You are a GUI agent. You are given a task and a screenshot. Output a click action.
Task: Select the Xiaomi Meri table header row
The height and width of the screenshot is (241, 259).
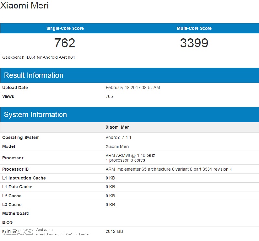117,127
